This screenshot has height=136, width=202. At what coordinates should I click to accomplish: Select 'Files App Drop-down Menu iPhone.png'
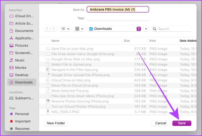point(118,96)
